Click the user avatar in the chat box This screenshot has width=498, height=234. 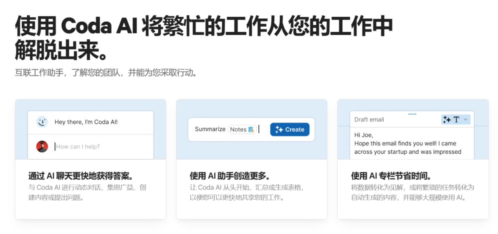coord(42,147)
